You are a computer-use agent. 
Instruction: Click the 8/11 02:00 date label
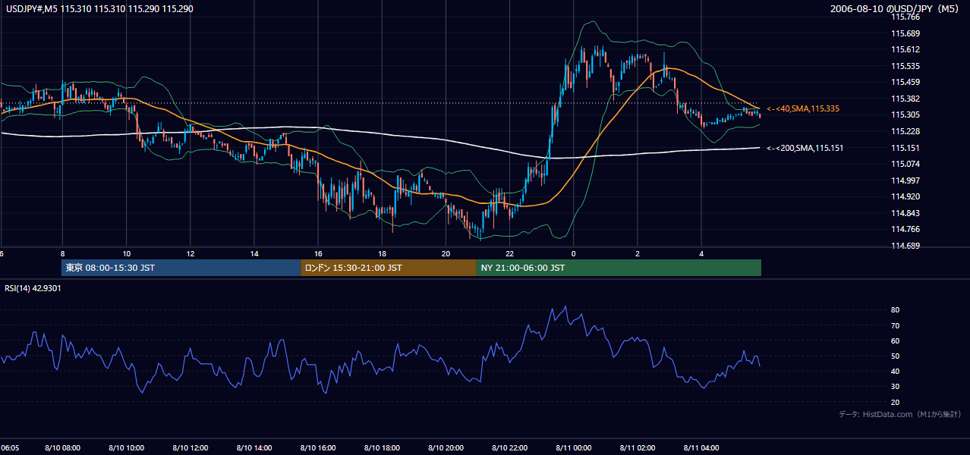pos(638,447)
